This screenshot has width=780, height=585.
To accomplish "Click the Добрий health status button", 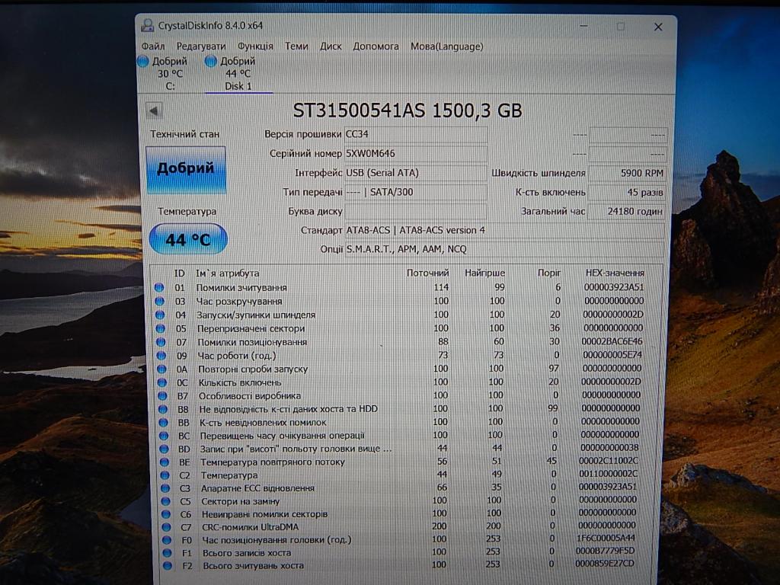I will (186, 169).
